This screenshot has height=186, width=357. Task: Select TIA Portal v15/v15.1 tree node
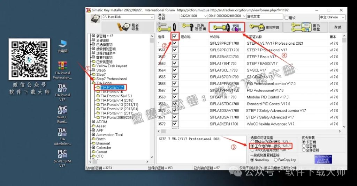(116, 96)
